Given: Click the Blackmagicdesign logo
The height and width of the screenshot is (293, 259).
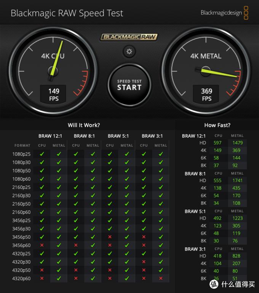Looking at the screenshot, I should [224, 13].
